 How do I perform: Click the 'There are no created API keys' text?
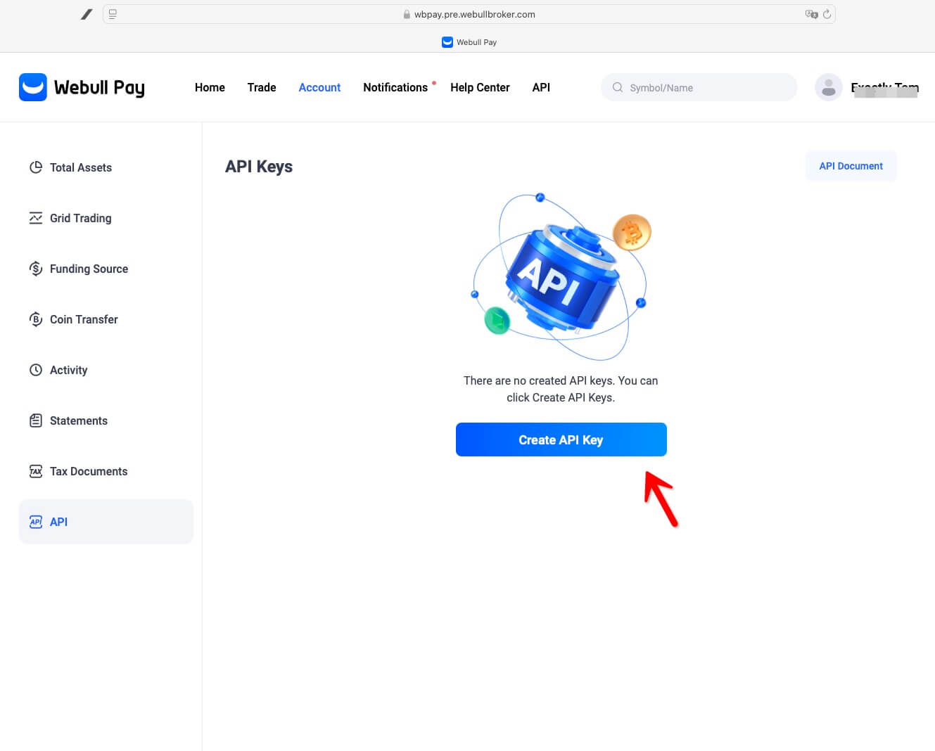click(x=561, y=389)
